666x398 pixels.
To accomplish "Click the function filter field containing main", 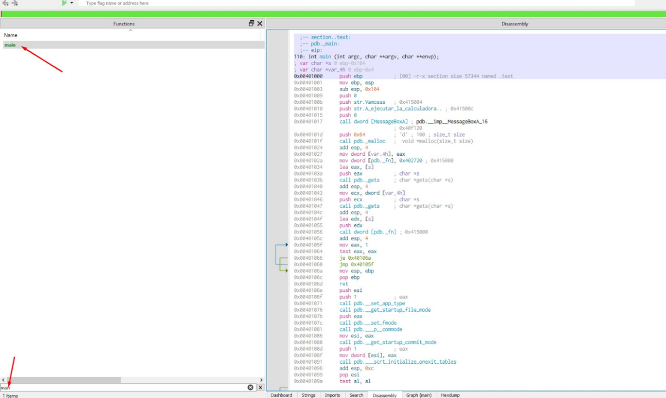I will (x=123, y=387).
